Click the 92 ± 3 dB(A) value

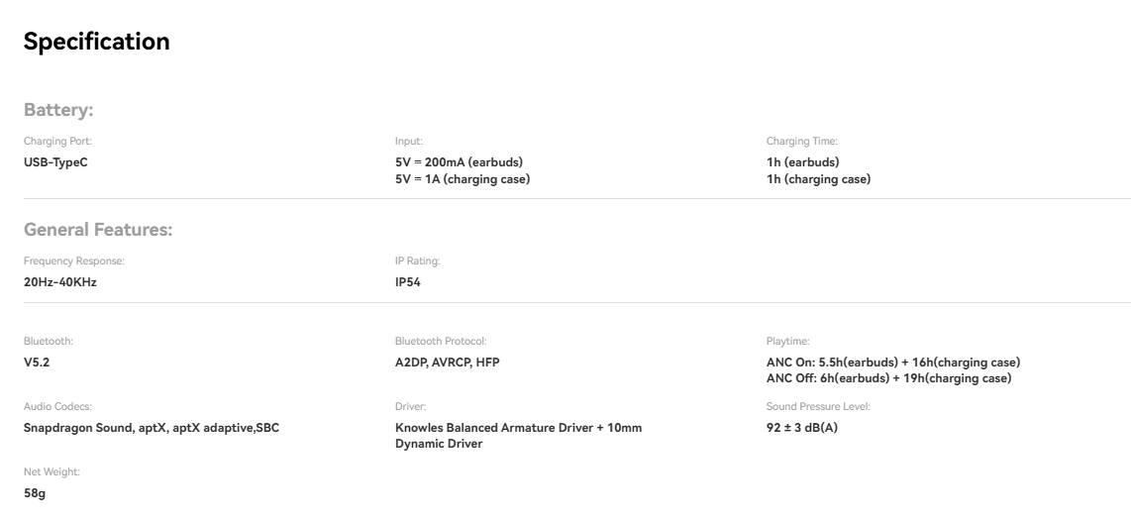[802, 427]
